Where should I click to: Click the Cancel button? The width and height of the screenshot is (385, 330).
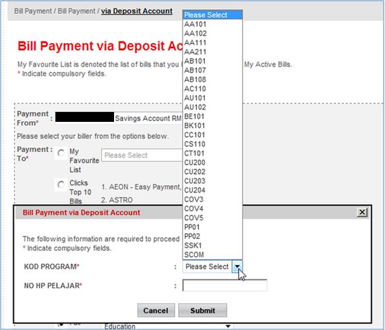(156, 310)
